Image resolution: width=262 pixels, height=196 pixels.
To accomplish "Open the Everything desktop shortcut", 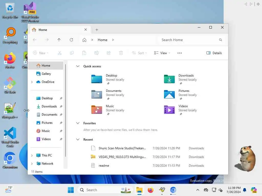I will 10,35.
